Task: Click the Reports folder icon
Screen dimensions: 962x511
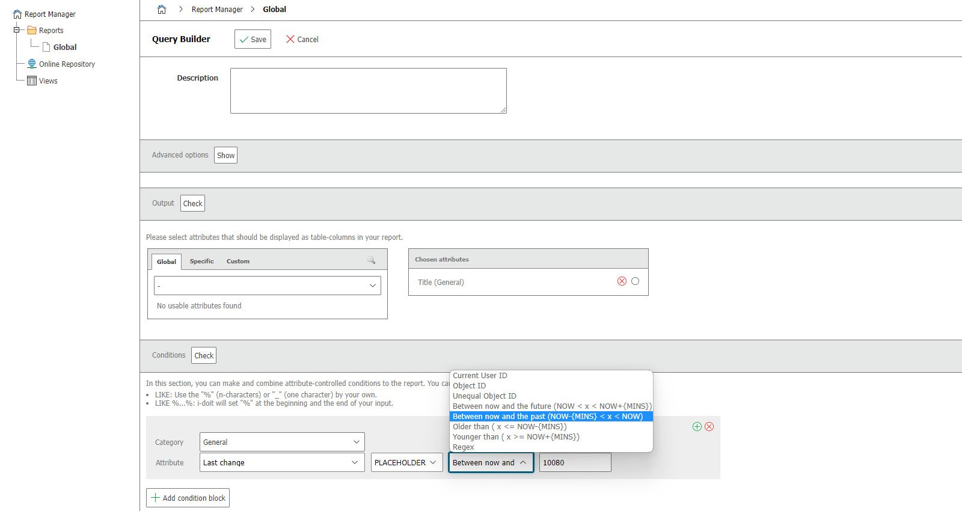Action: [x=32, y=30]
